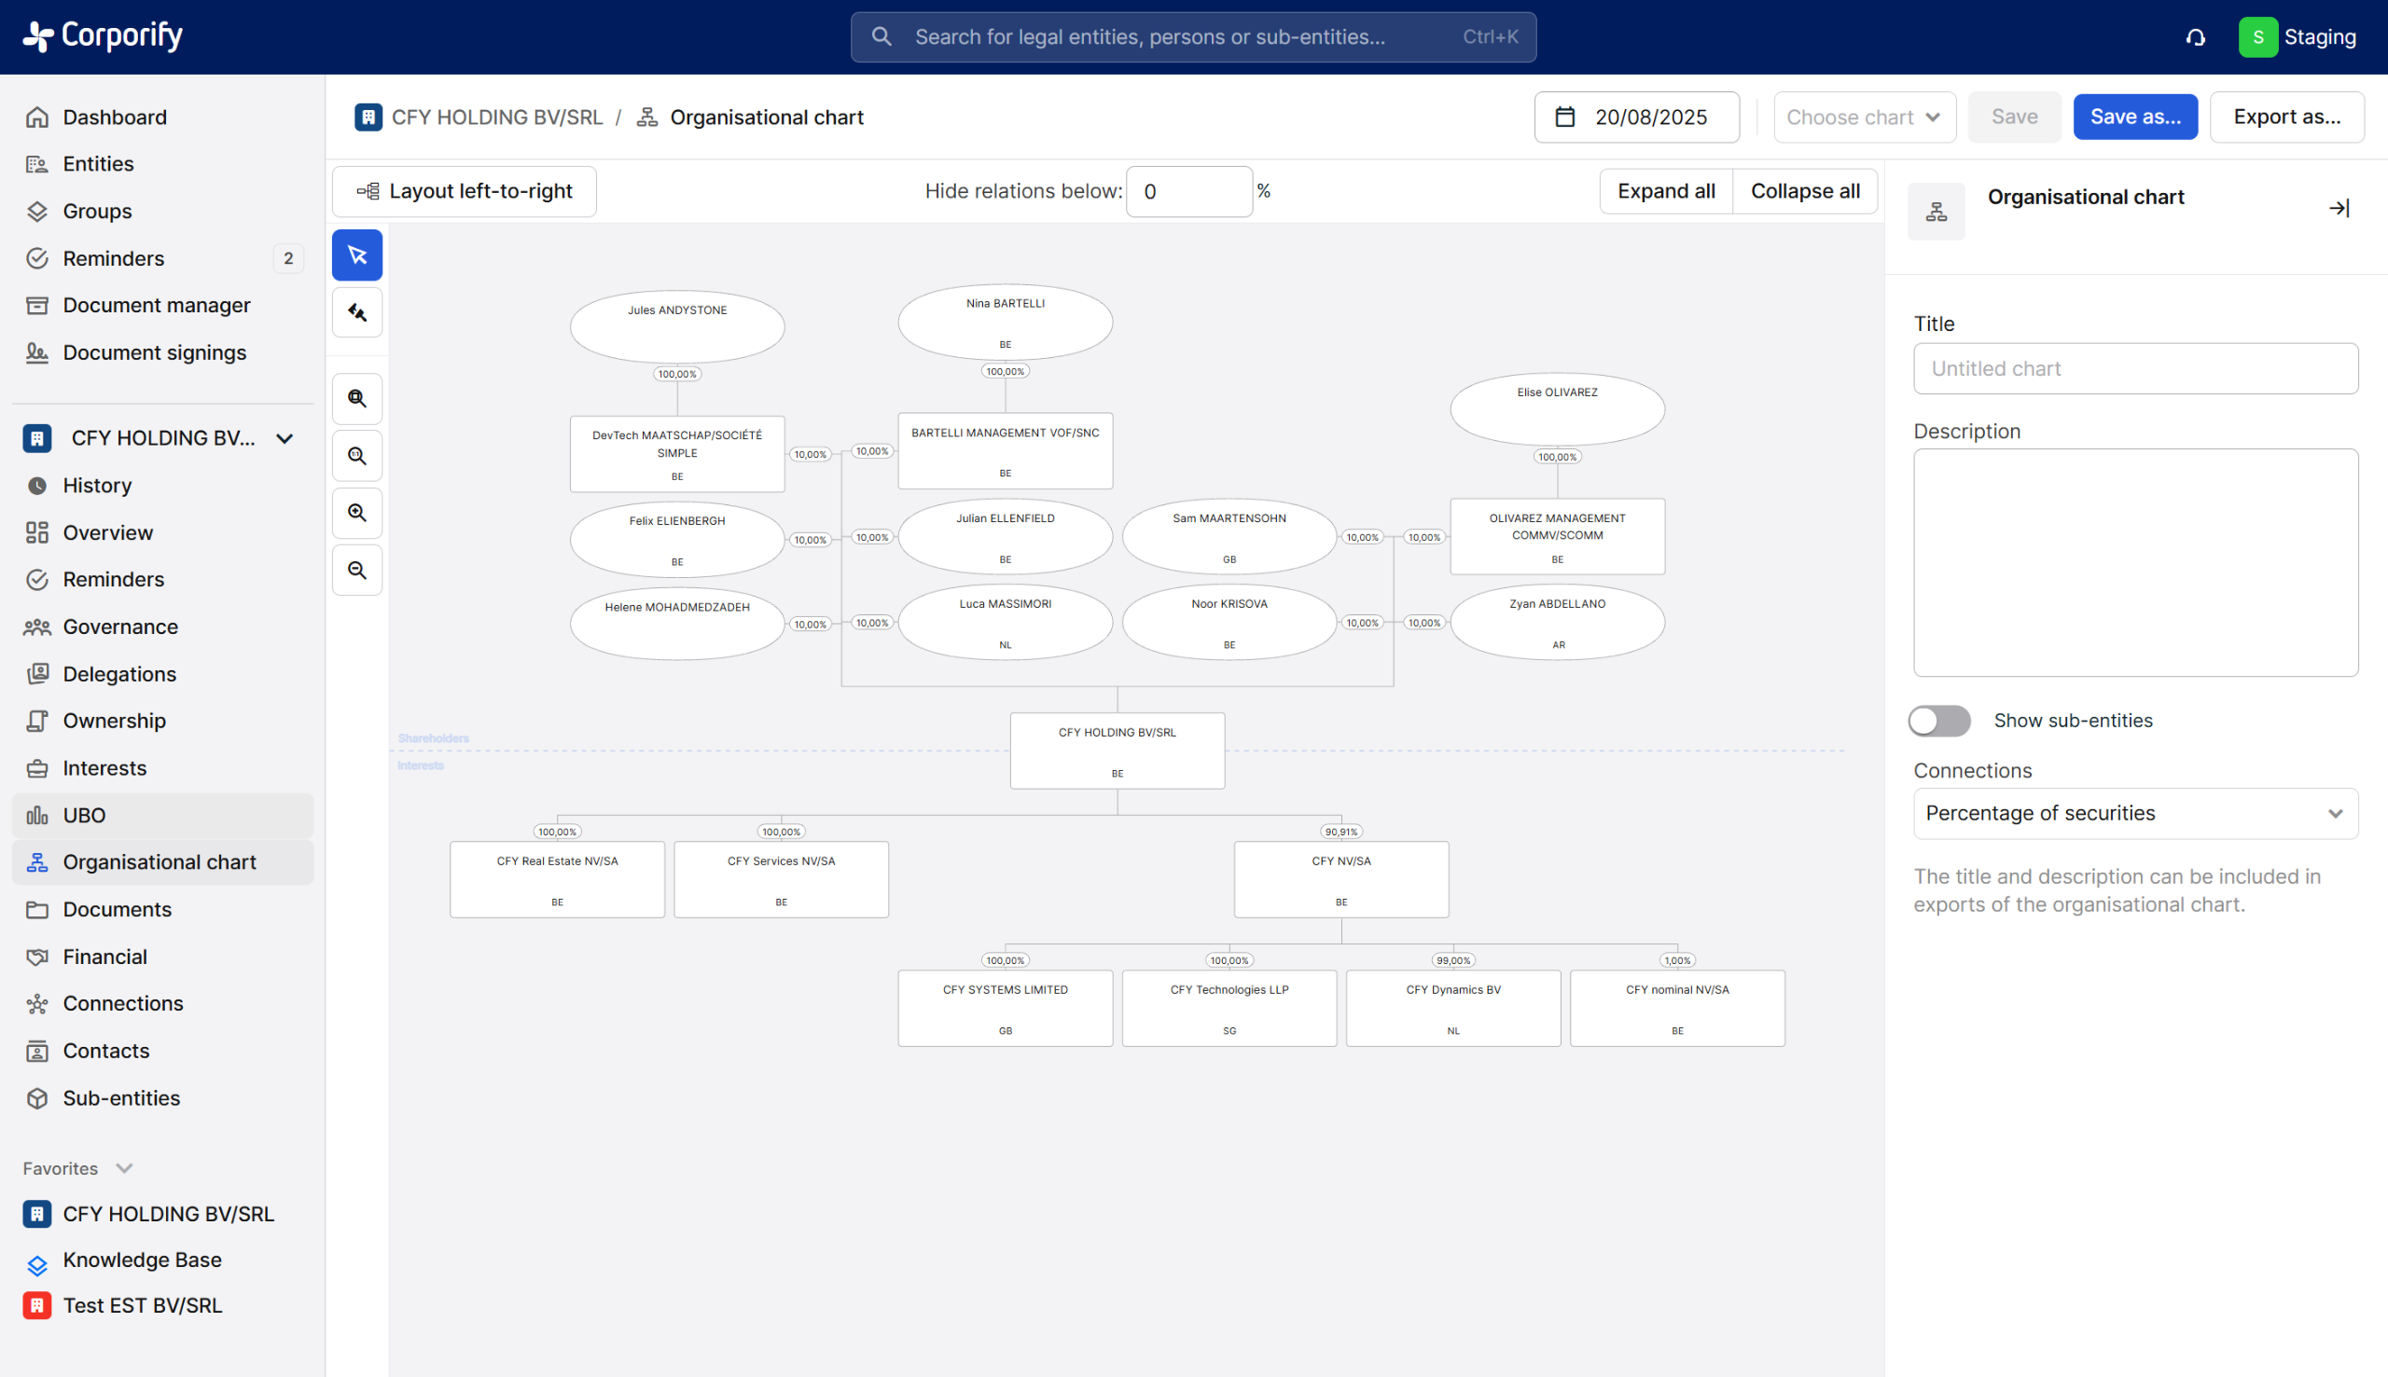Zoom in on the chart canvas
The height and width of the screenshot is (1377, 2388).
356,513
